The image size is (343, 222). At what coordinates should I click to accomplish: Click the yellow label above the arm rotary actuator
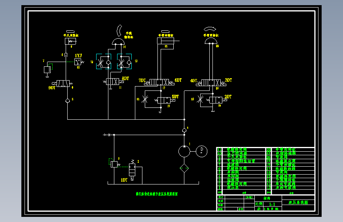click(x=211, y=35)
